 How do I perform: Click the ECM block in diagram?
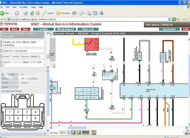pyautogui.click(x=154, y=90)
